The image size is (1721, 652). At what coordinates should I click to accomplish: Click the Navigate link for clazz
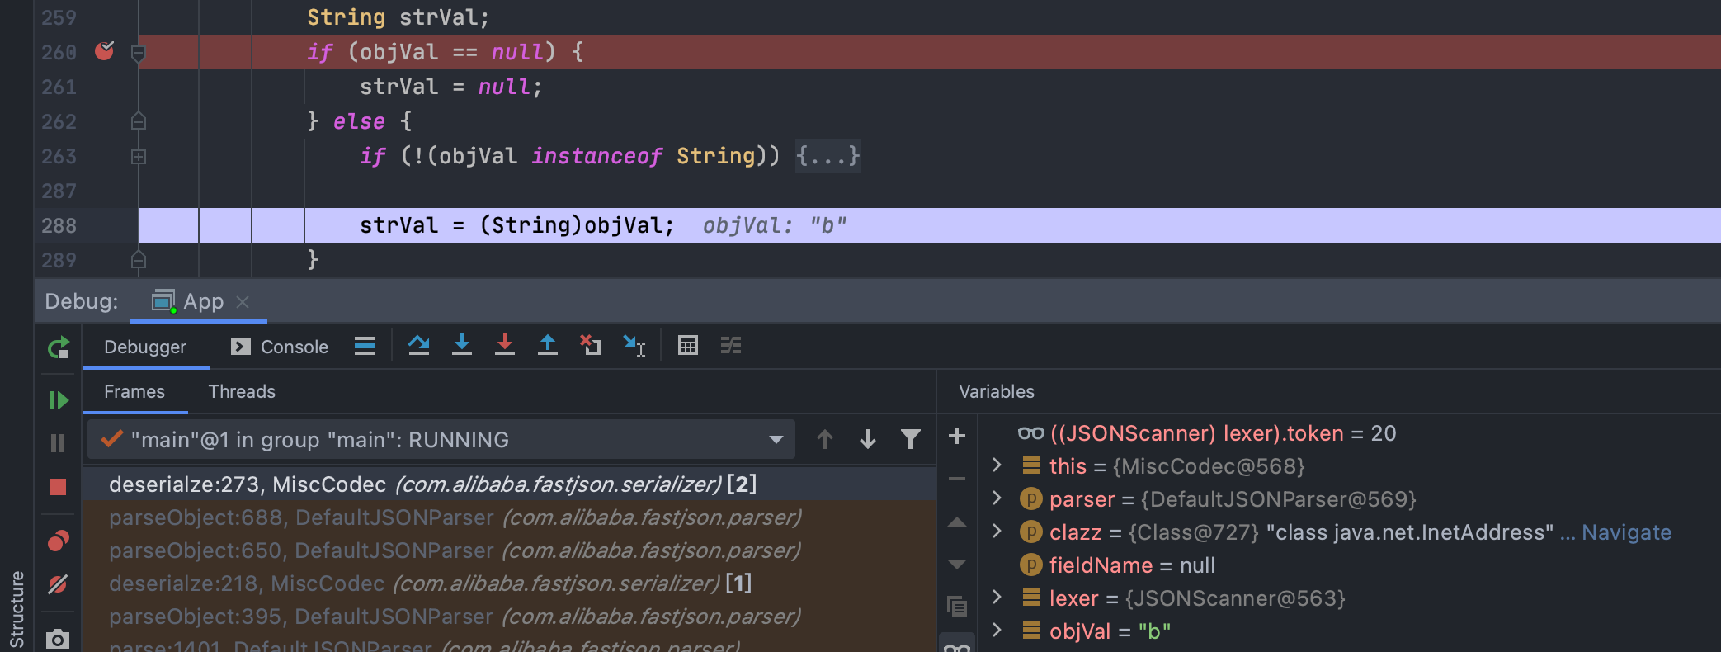1626,532
